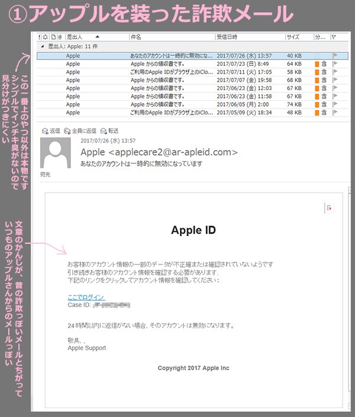This screenshot has height=417, width=355.
Task: Sort by the item type document icon column
Action: point(53,37)
